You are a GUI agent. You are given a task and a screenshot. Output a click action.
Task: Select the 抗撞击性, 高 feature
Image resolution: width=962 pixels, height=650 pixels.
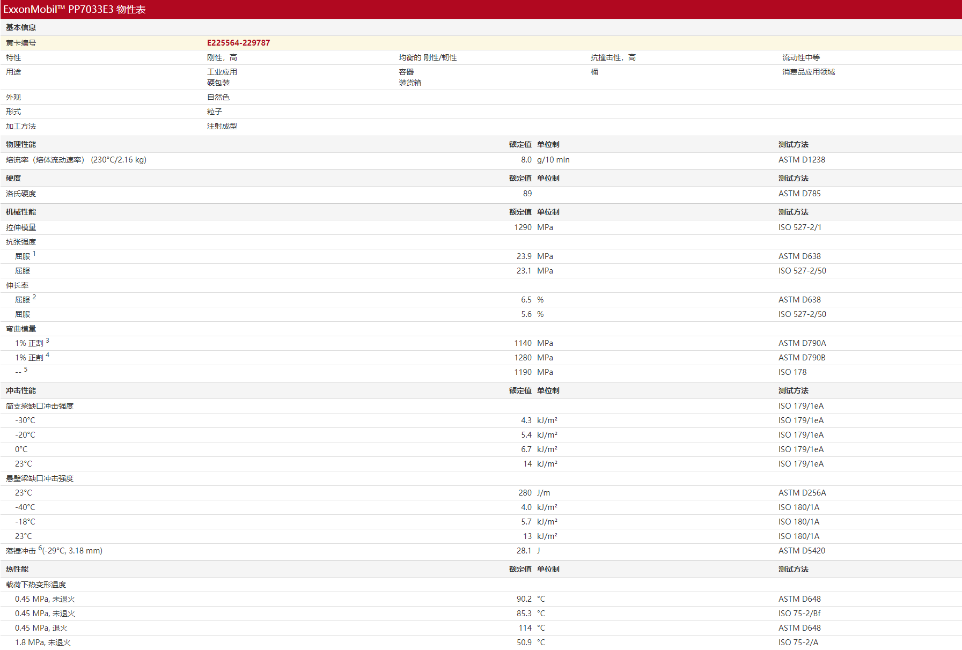coord(613,57)
